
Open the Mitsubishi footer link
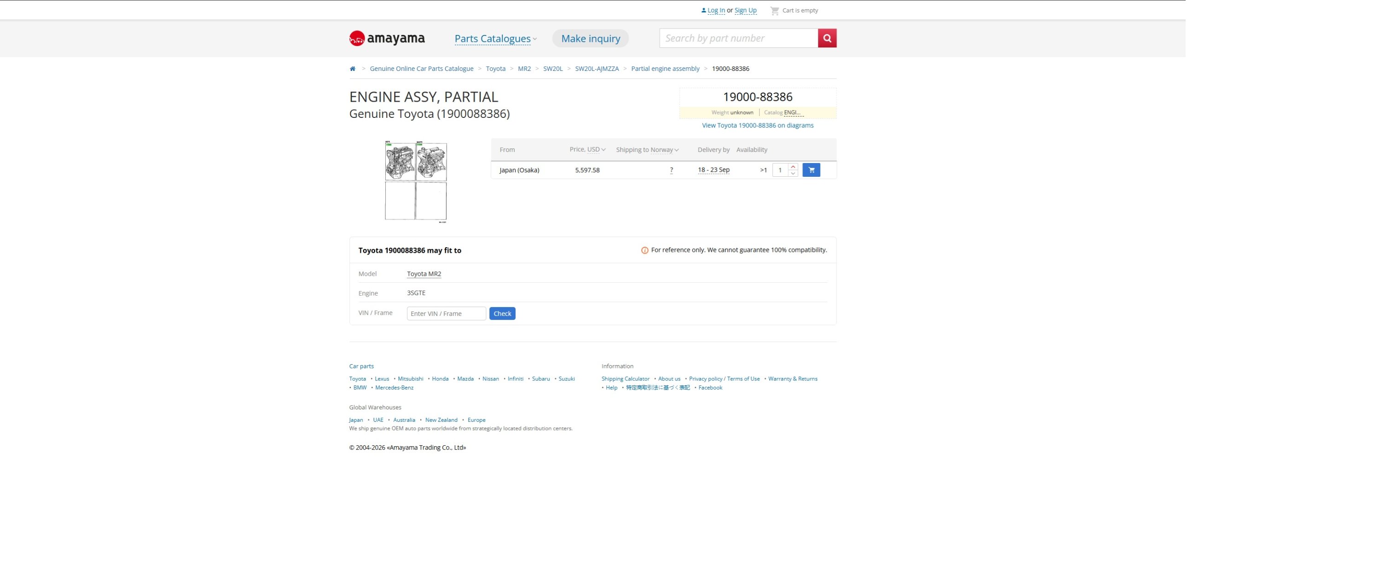[410, 378]
